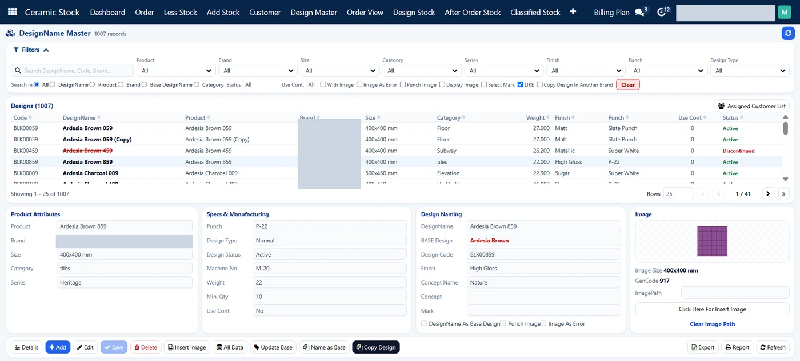This screenshot has height=361, width=800.
Task: Click the plus icon in navigation bar
Action: click(573, 12)
